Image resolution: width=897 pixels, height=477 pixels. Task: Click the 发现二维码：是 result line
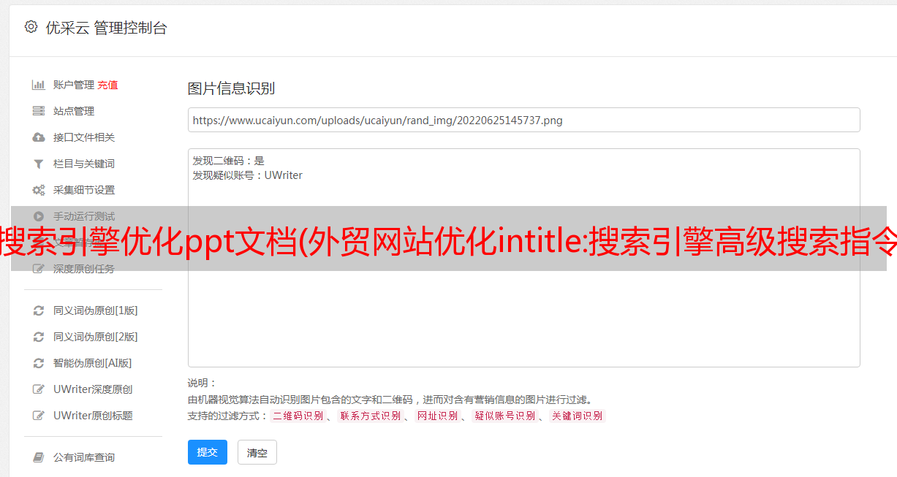pyautogui.click(x=229, y=161)
